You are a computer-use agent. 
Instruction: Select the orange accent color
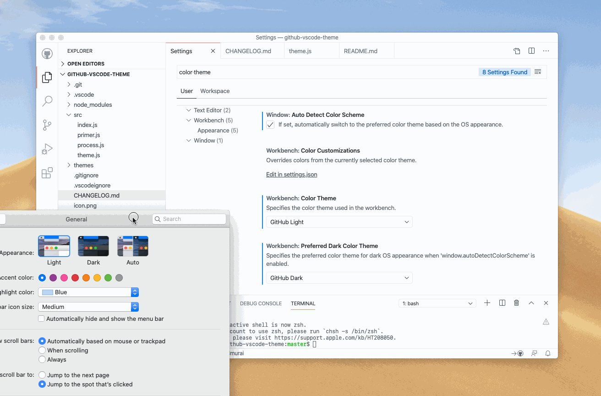tap(86, 278)
